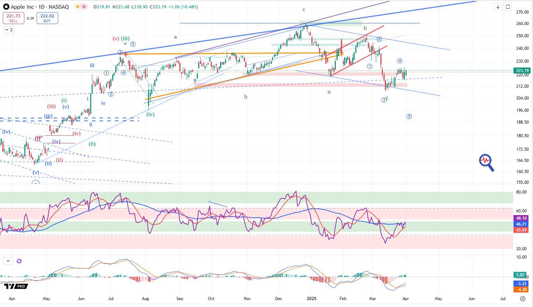533x307 pixels.
Task: Select the green (ii) wave label below June
Action: click(92, 144)
